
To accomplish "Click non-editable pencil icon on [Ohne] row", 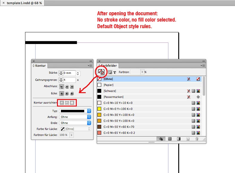I will pyautogui.click(x=188, y=79).
